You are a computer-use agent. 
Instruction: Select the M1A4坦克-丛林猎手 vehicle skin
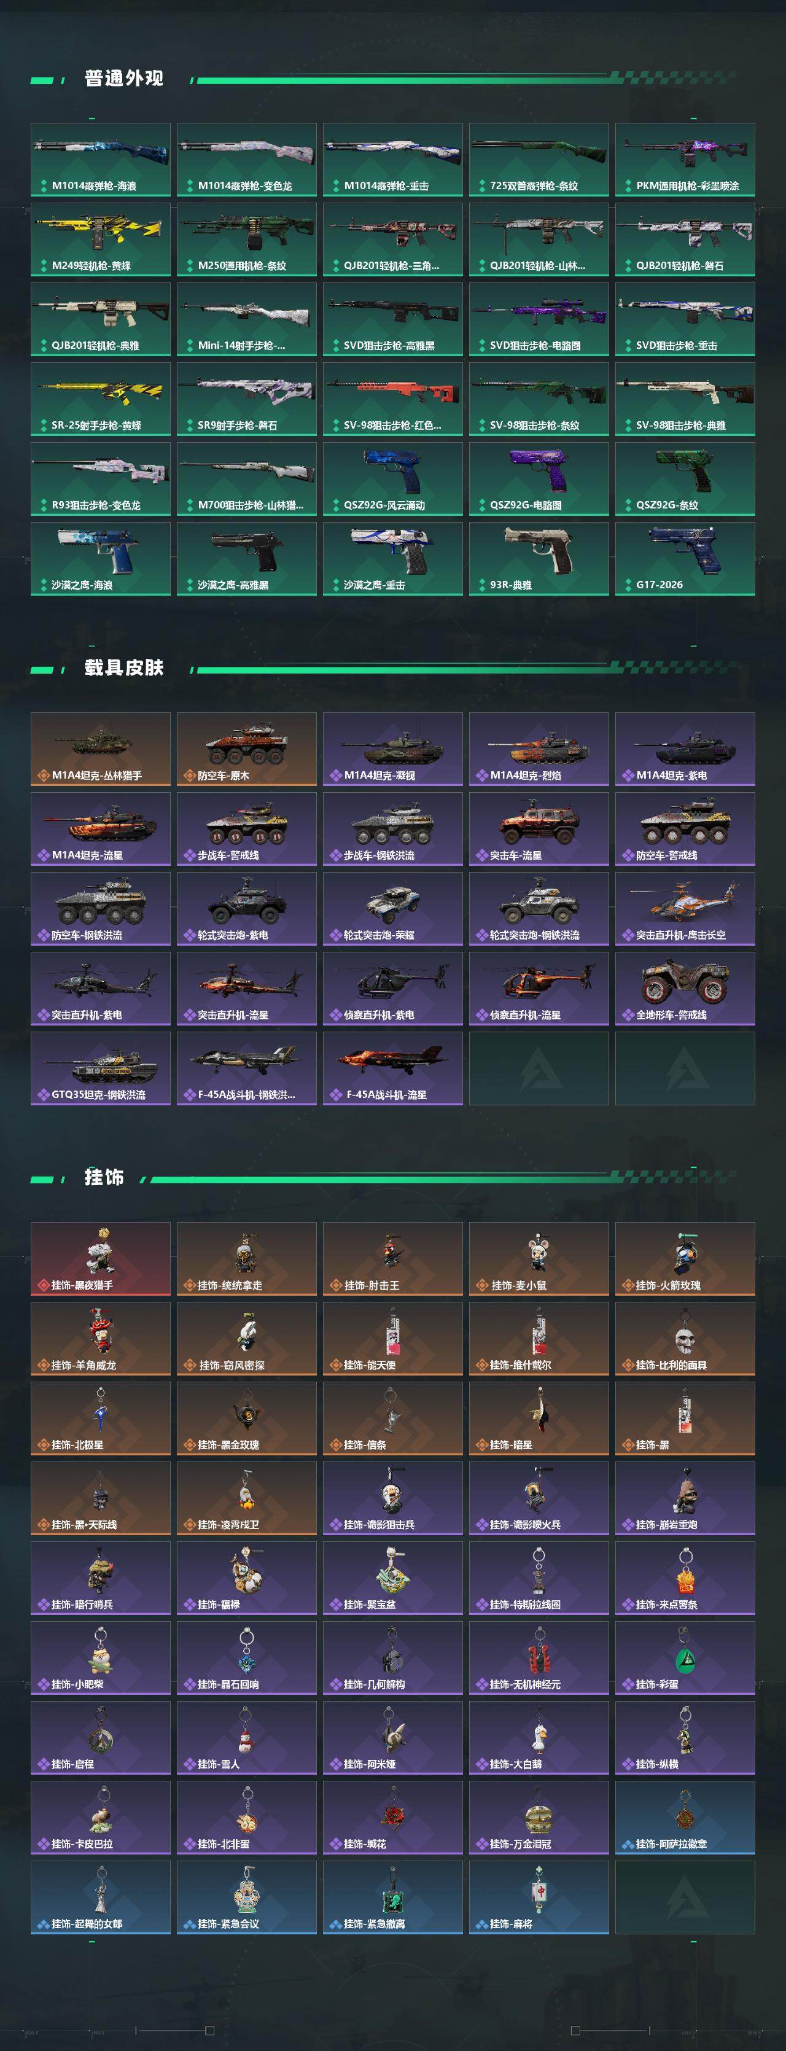pos(100,749)
